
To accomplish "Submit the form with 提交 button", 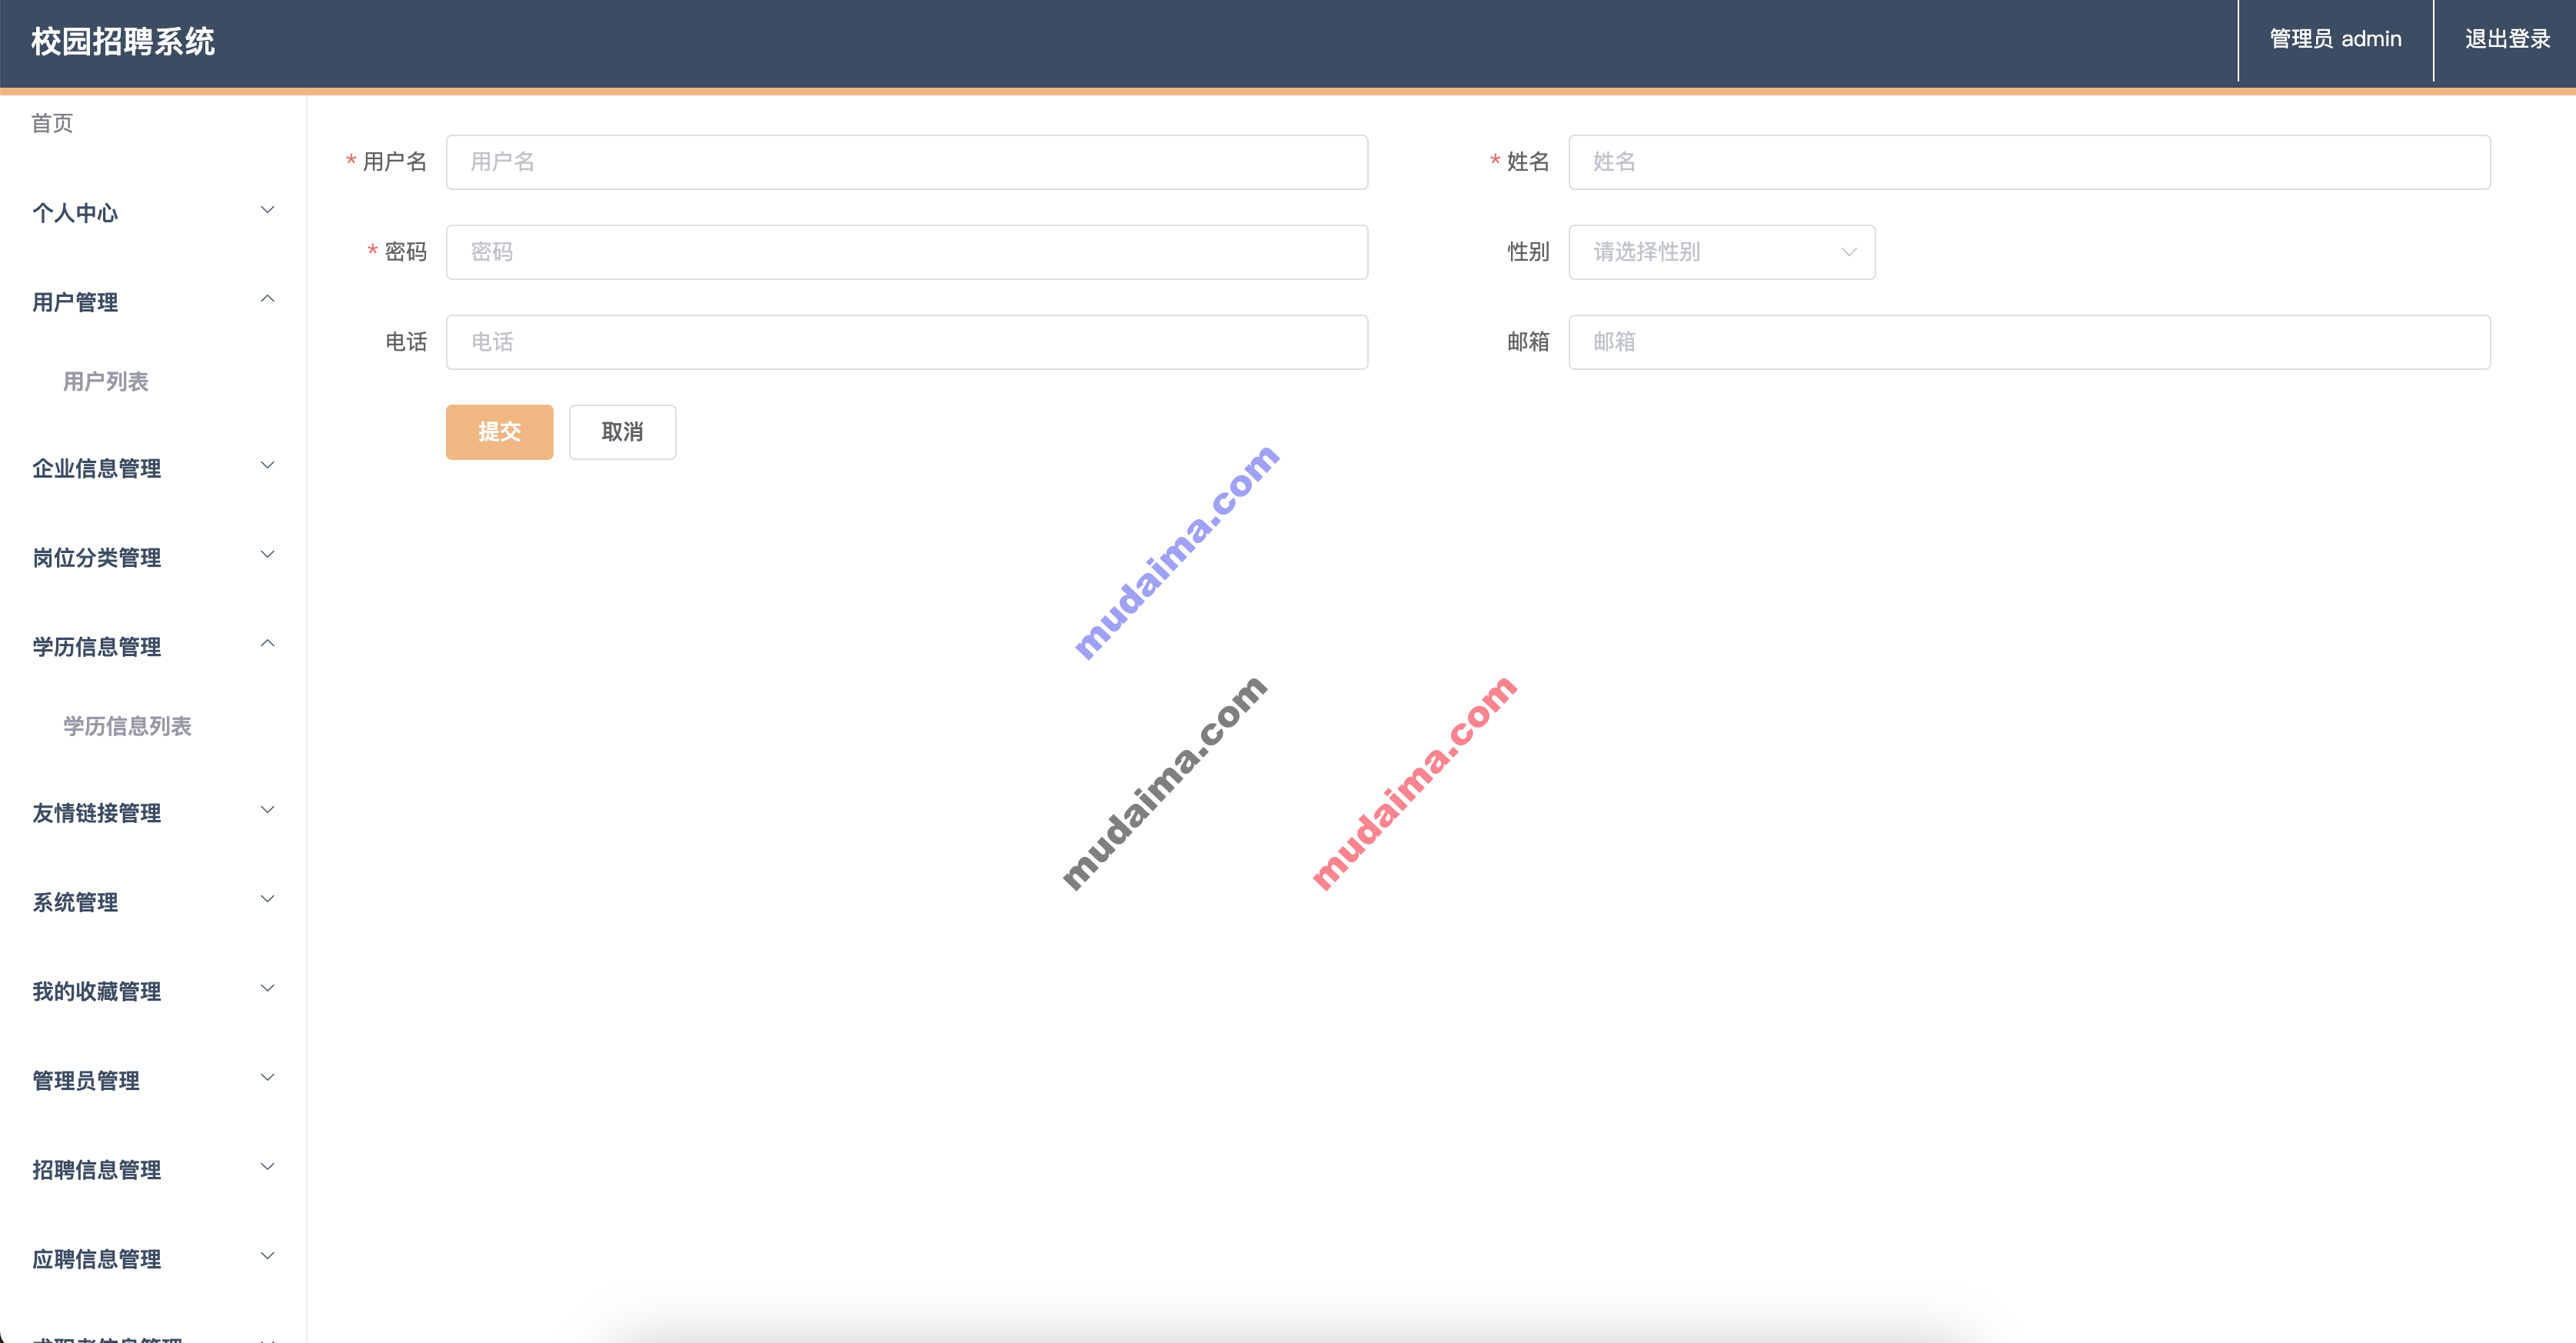I will tap(499, 432).
